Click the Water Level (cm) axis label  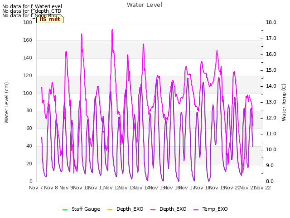coord(6,103)
